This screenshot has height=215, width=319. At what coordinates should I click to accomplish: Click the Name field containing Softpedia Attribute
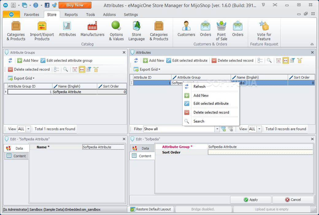click(x=103, y=147)
